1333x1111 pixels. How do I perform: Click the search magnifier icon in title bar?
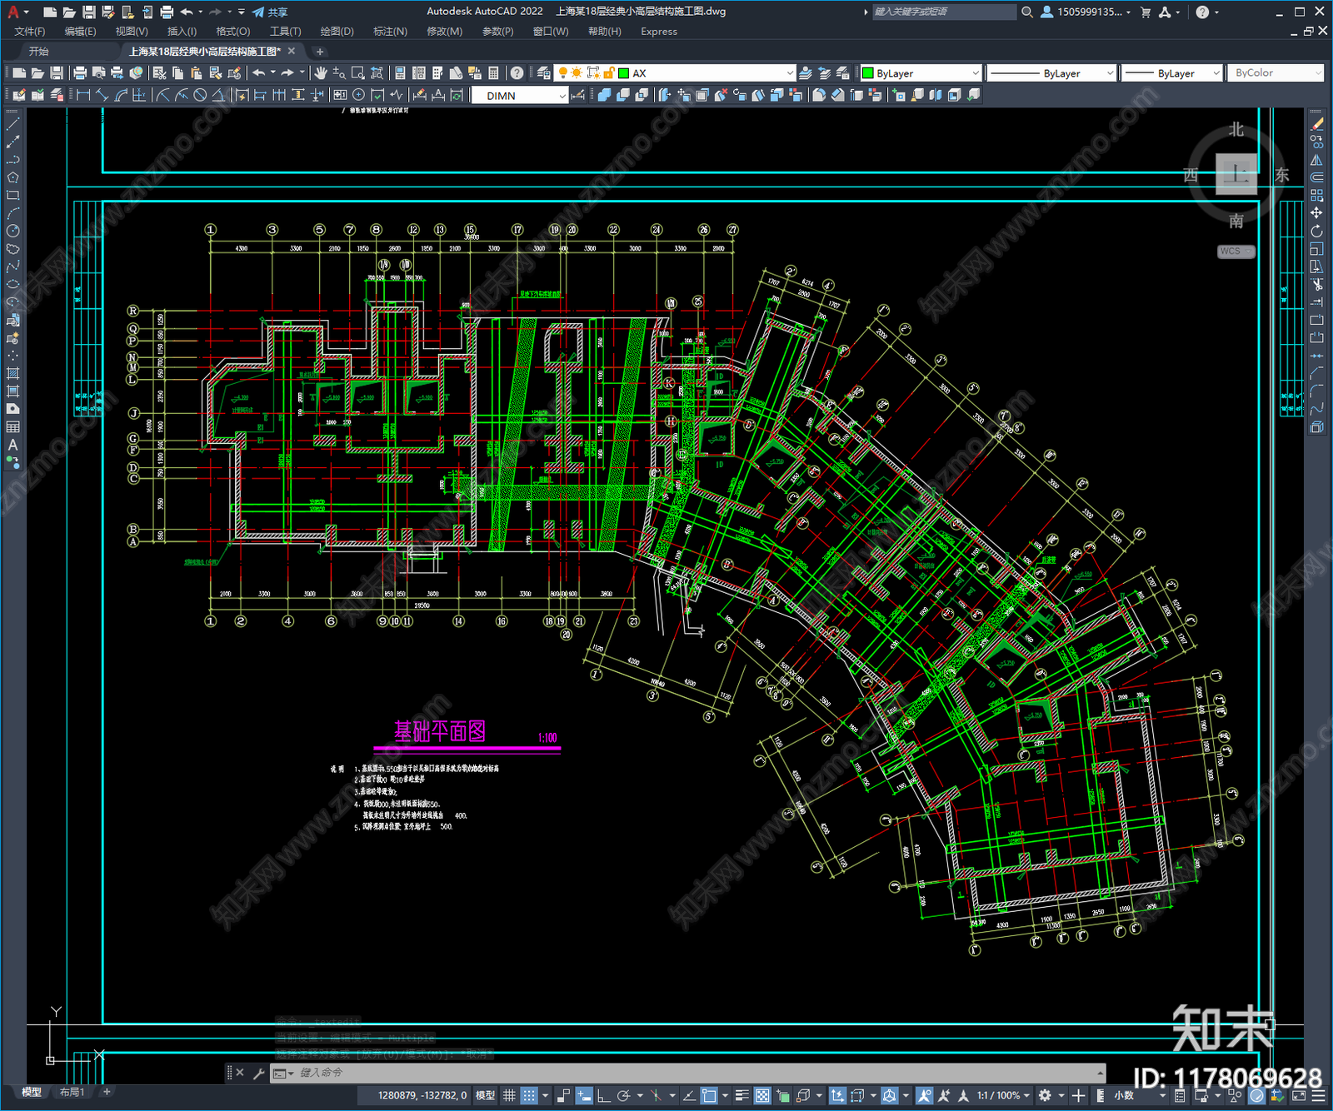point(1027,12)
